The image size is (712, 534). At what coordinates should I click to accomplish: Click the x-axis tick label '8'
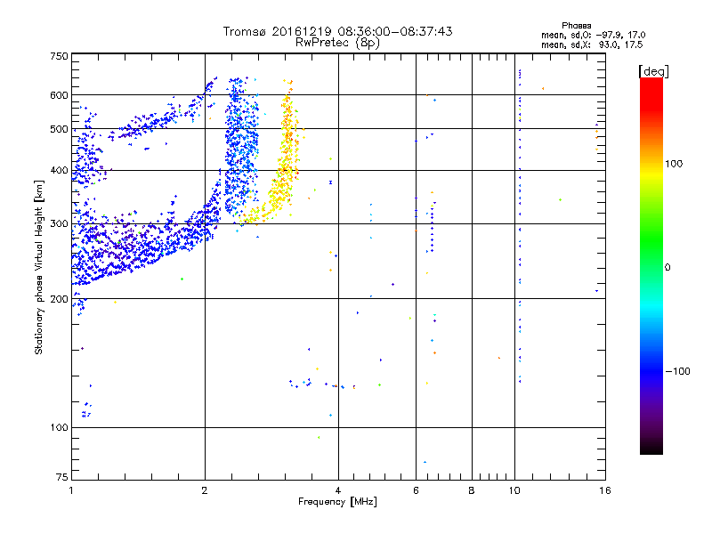(472, 490)
